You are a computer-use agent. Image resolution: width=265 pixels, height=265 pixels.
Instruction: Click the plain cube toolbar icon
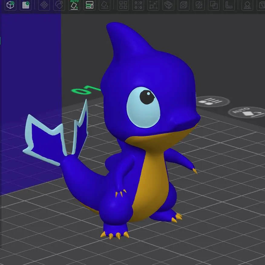[183, 5]
